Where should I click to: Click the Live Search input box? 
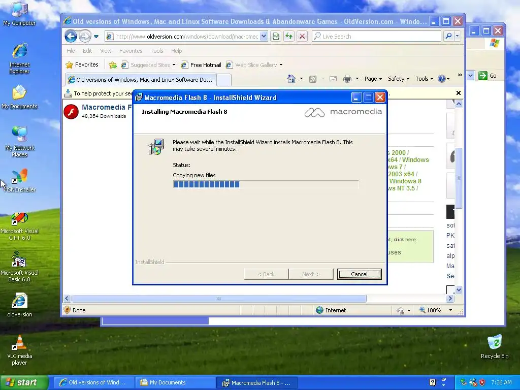[x=376, y=37]
